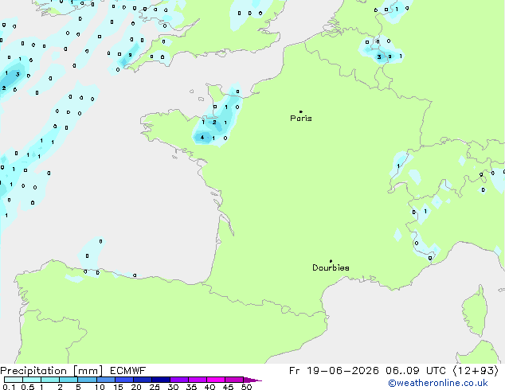Click the dot marker above Paris label
The image size is (505, 390).
301,111
